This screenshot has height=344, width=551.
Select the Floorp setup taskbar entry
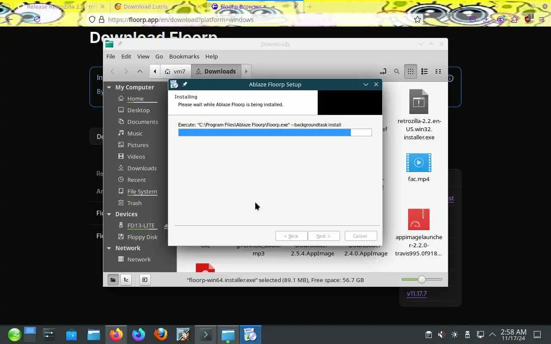click(x=250, y=335)
